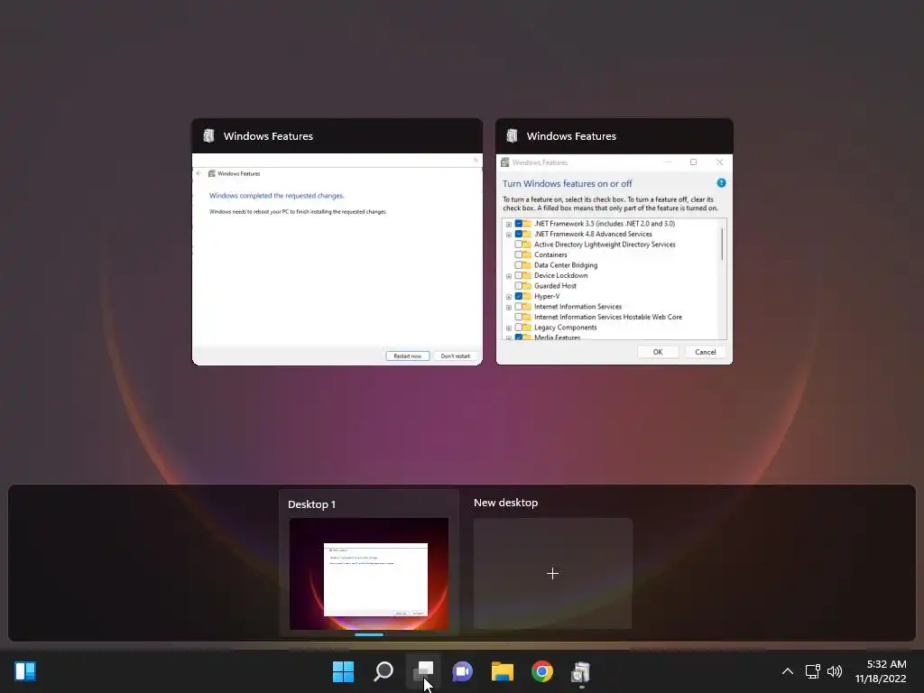Click the Task View taskbar icon
The image size is (924, 693).
[x=424, y=671]
